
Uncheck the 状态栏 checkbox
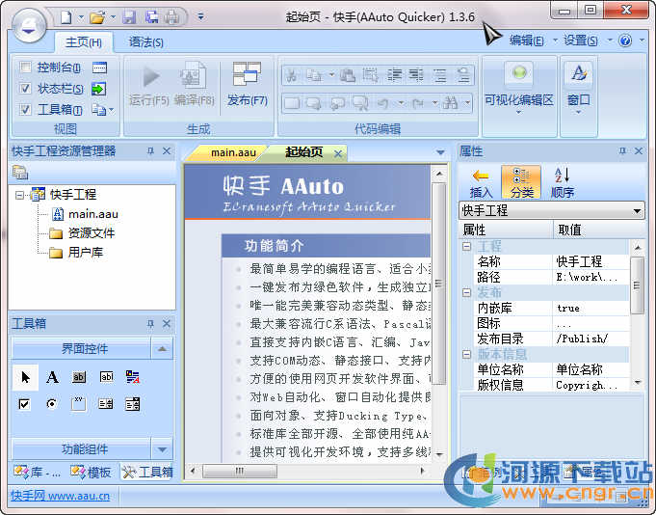coord(25,89)
